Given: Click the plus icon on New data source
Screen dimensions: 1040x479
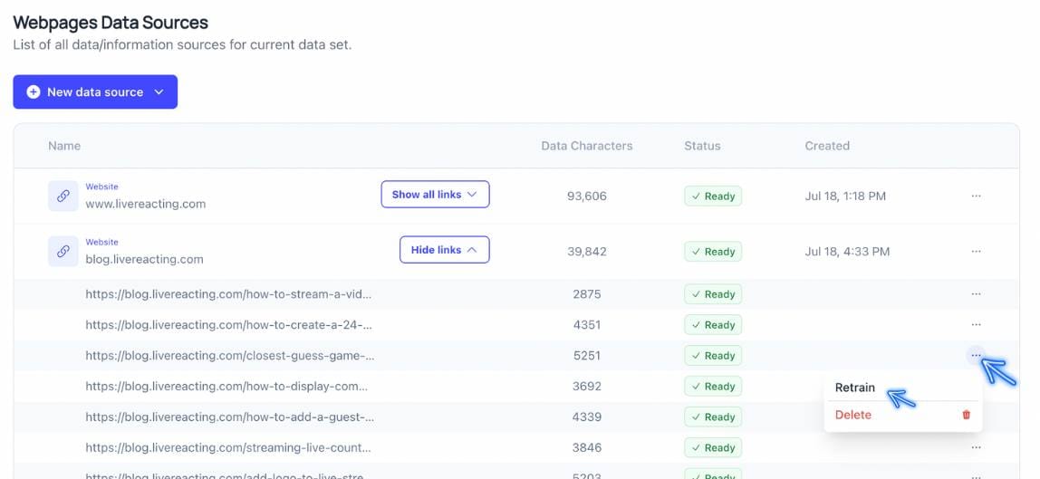Looking at the screenshot, I should pyautogui.click(x=34, y=92).
